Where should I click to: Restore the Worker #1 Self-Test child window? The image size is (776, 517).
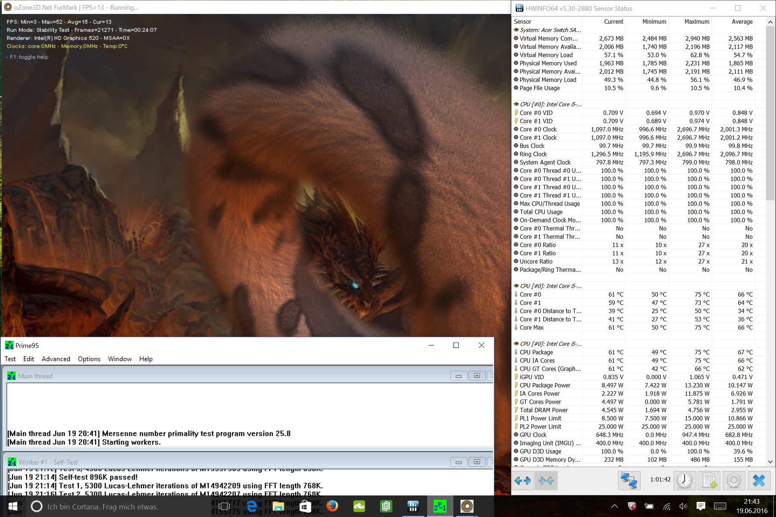[477, 462]
